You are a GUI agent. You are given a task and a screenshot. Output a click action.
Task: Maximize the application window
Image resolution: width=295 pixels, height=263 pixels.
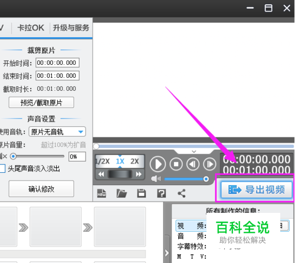[268, 8]
